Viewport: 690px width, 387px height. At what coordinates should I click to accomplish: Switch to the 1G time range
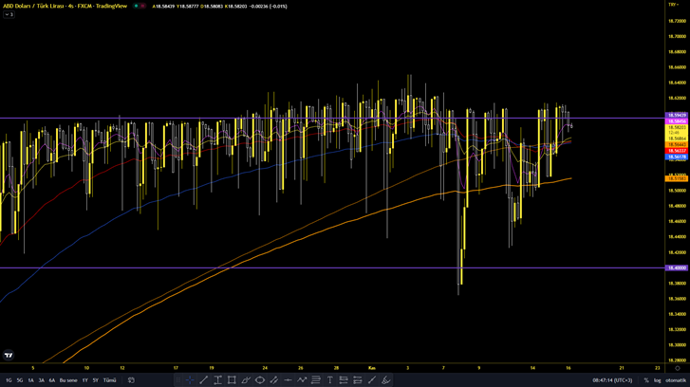click(9, 380)
